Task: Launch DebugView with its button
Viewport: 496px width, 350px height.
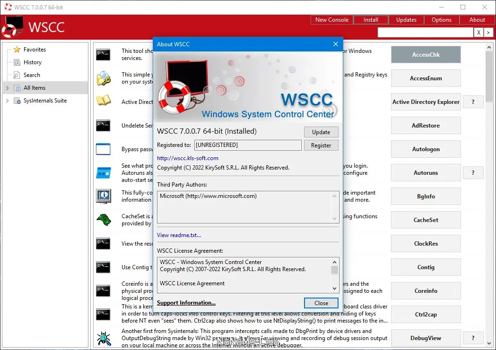Action: [426, 338]
